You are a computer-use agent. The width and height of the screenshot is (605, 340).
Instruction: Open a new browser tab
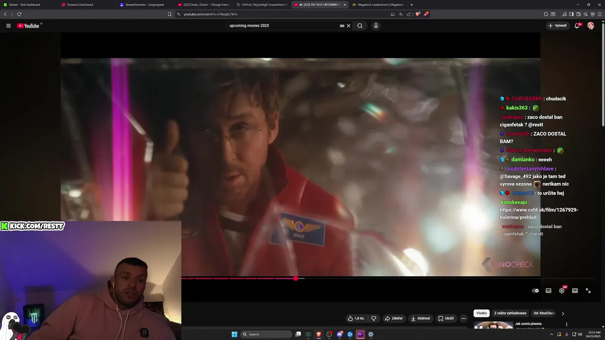412,5
